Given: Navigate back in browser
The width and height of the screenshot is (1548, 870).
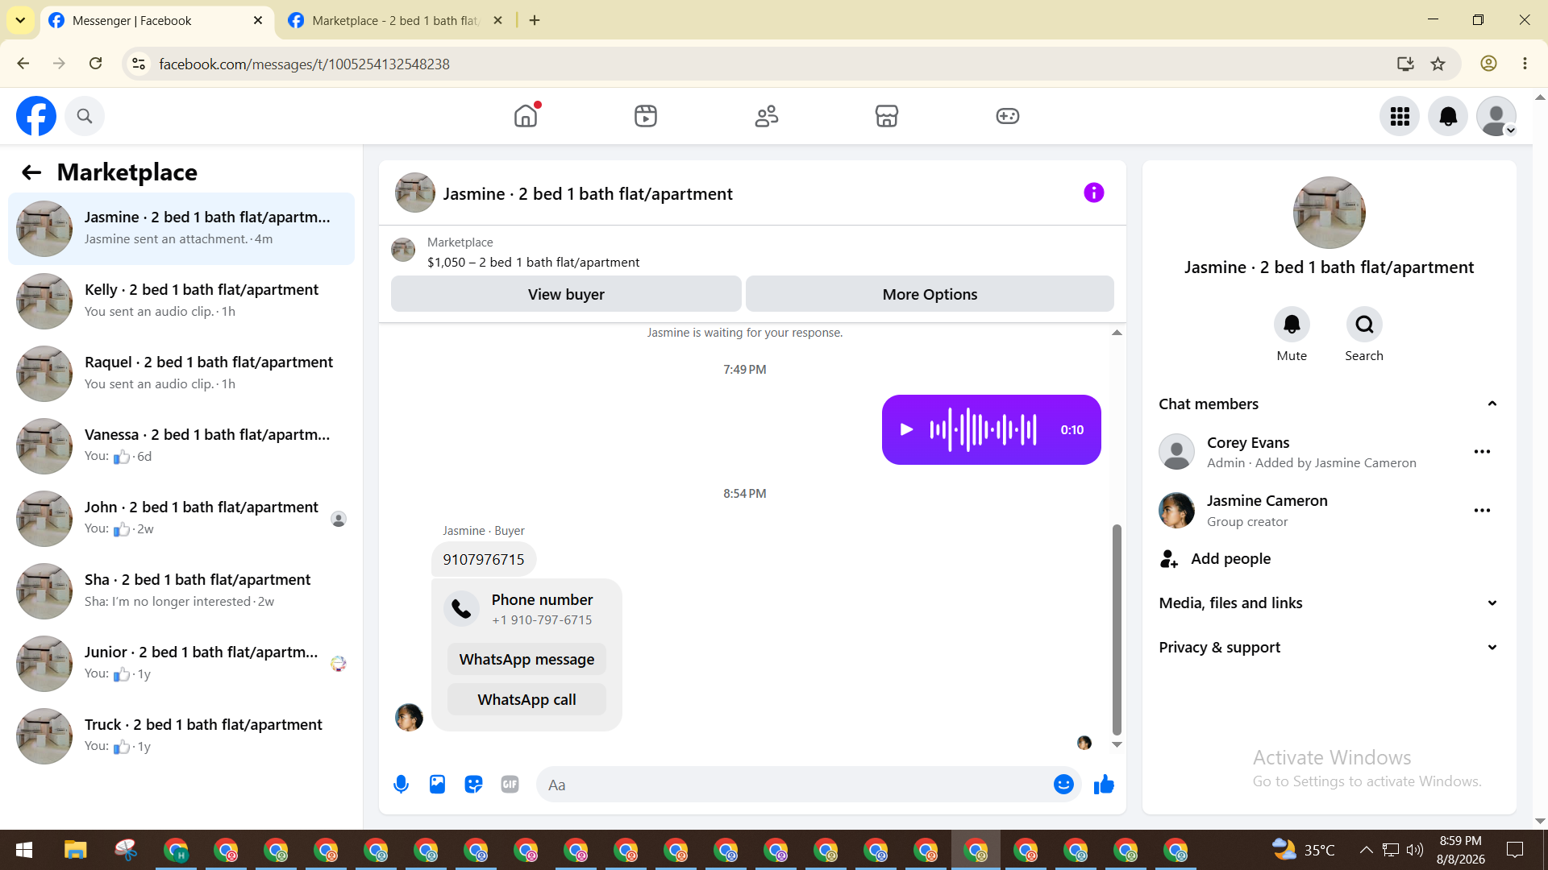Looking at the screenshot, I should (23, 64).
